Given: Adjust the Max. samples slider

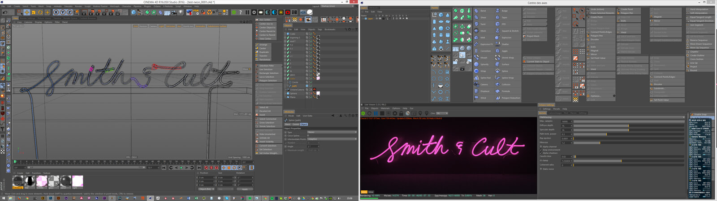Looking at the screenshot, I should [x=629, y=121].
